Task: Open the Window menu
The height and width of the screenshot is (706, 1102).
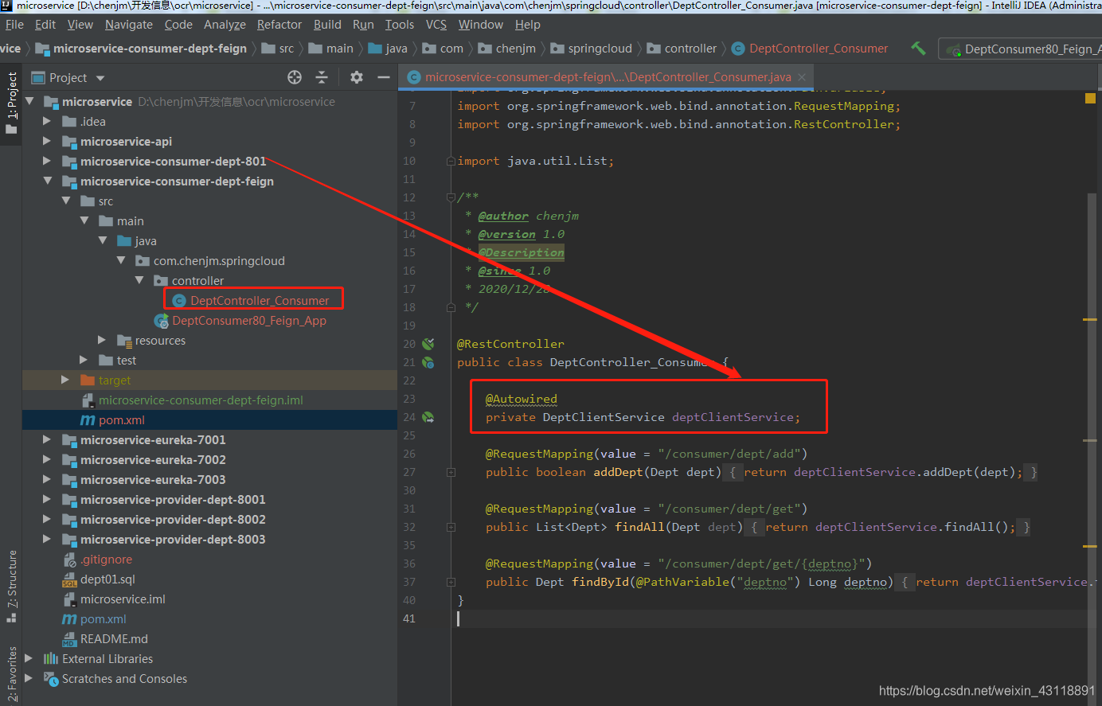Action: tap(481, 25)
